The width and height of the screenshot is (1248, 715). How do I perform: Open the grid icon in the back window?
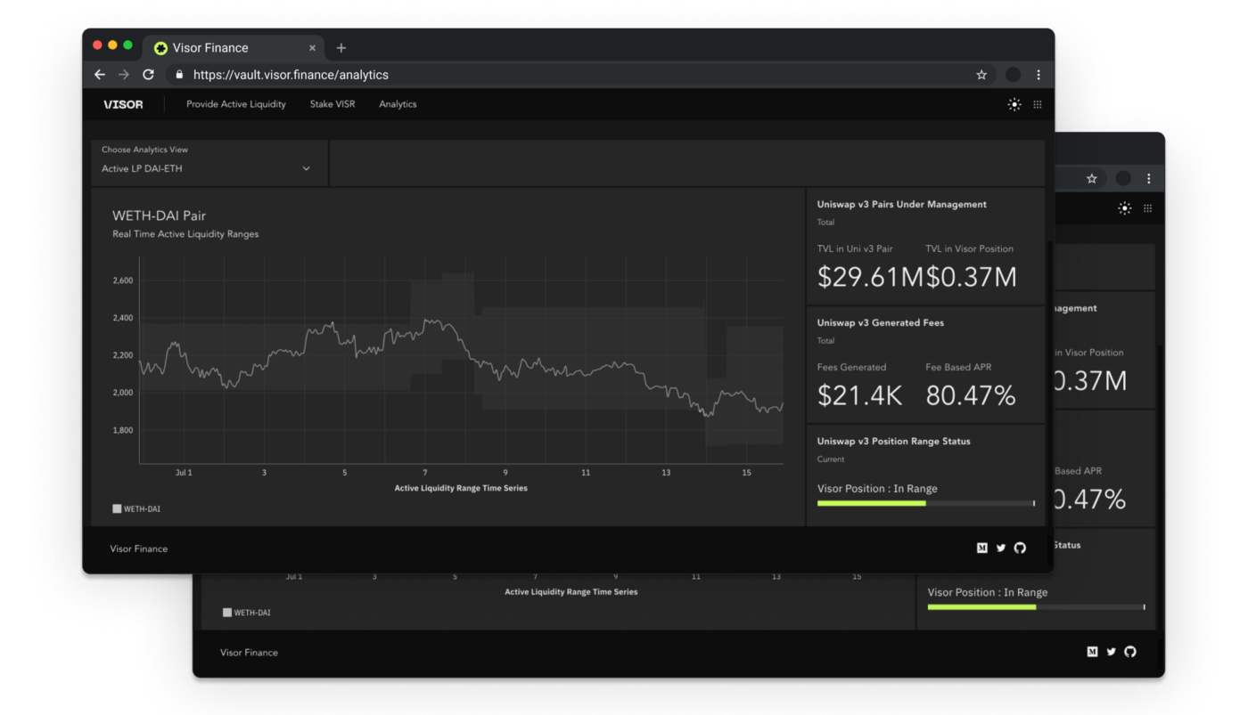1148,208
